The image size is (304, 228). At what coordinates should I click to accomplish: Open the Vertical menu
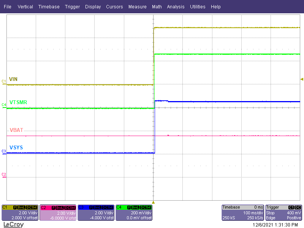(25, 6)
